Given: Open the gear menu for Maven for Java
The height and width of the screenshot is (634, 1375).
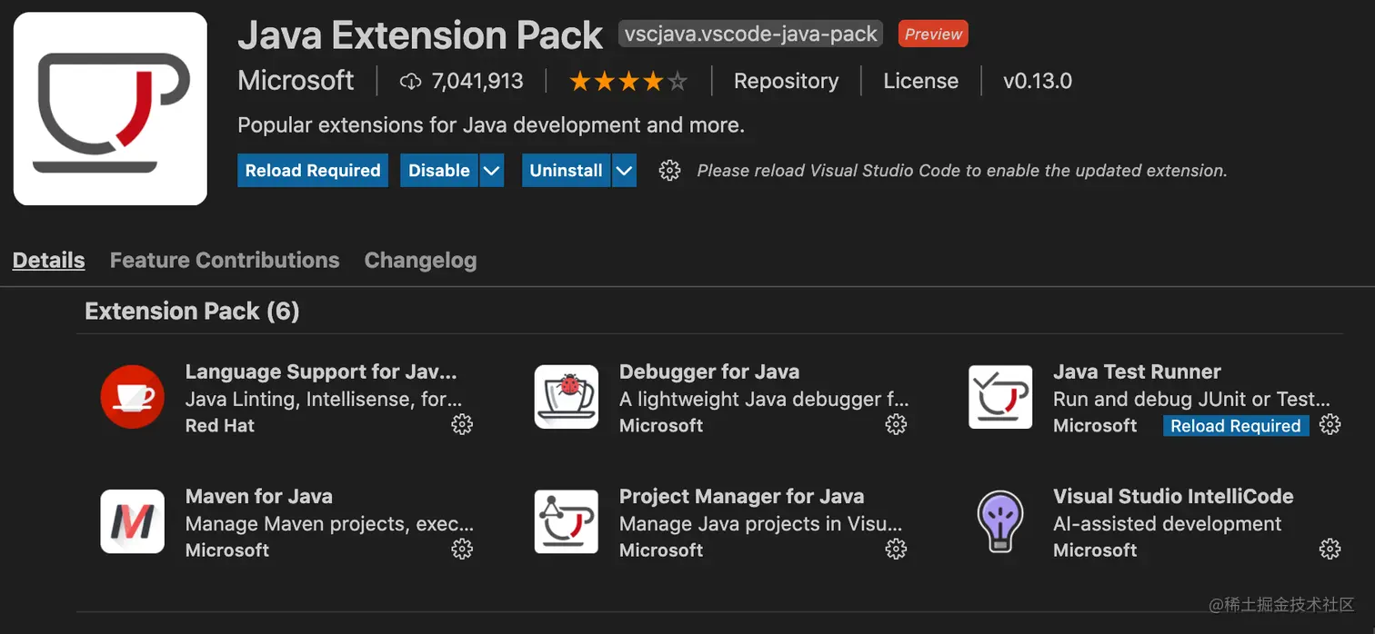Looking at the screenshot, I should (462, 549).
